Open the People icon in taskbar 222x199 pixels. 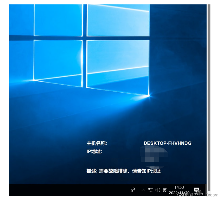pyautogui.click(x=133, y=190)
